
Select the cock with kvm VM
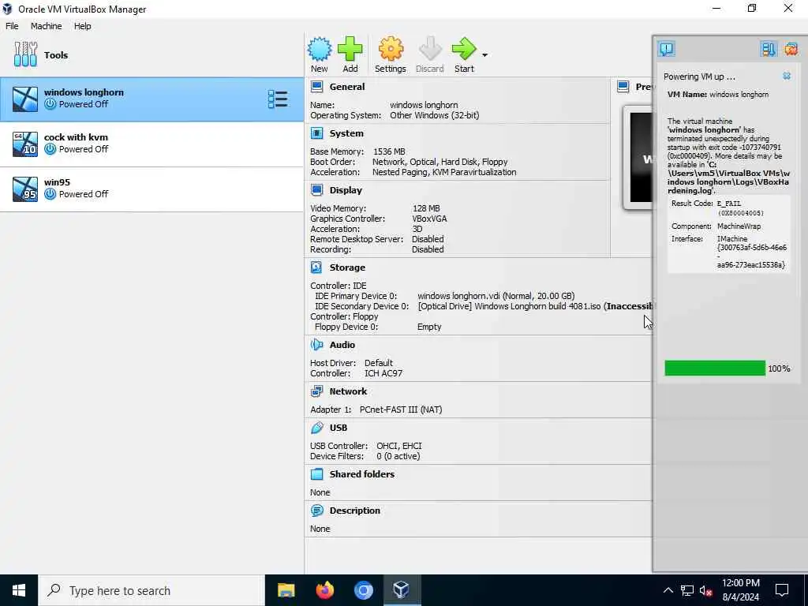[152, 144]
